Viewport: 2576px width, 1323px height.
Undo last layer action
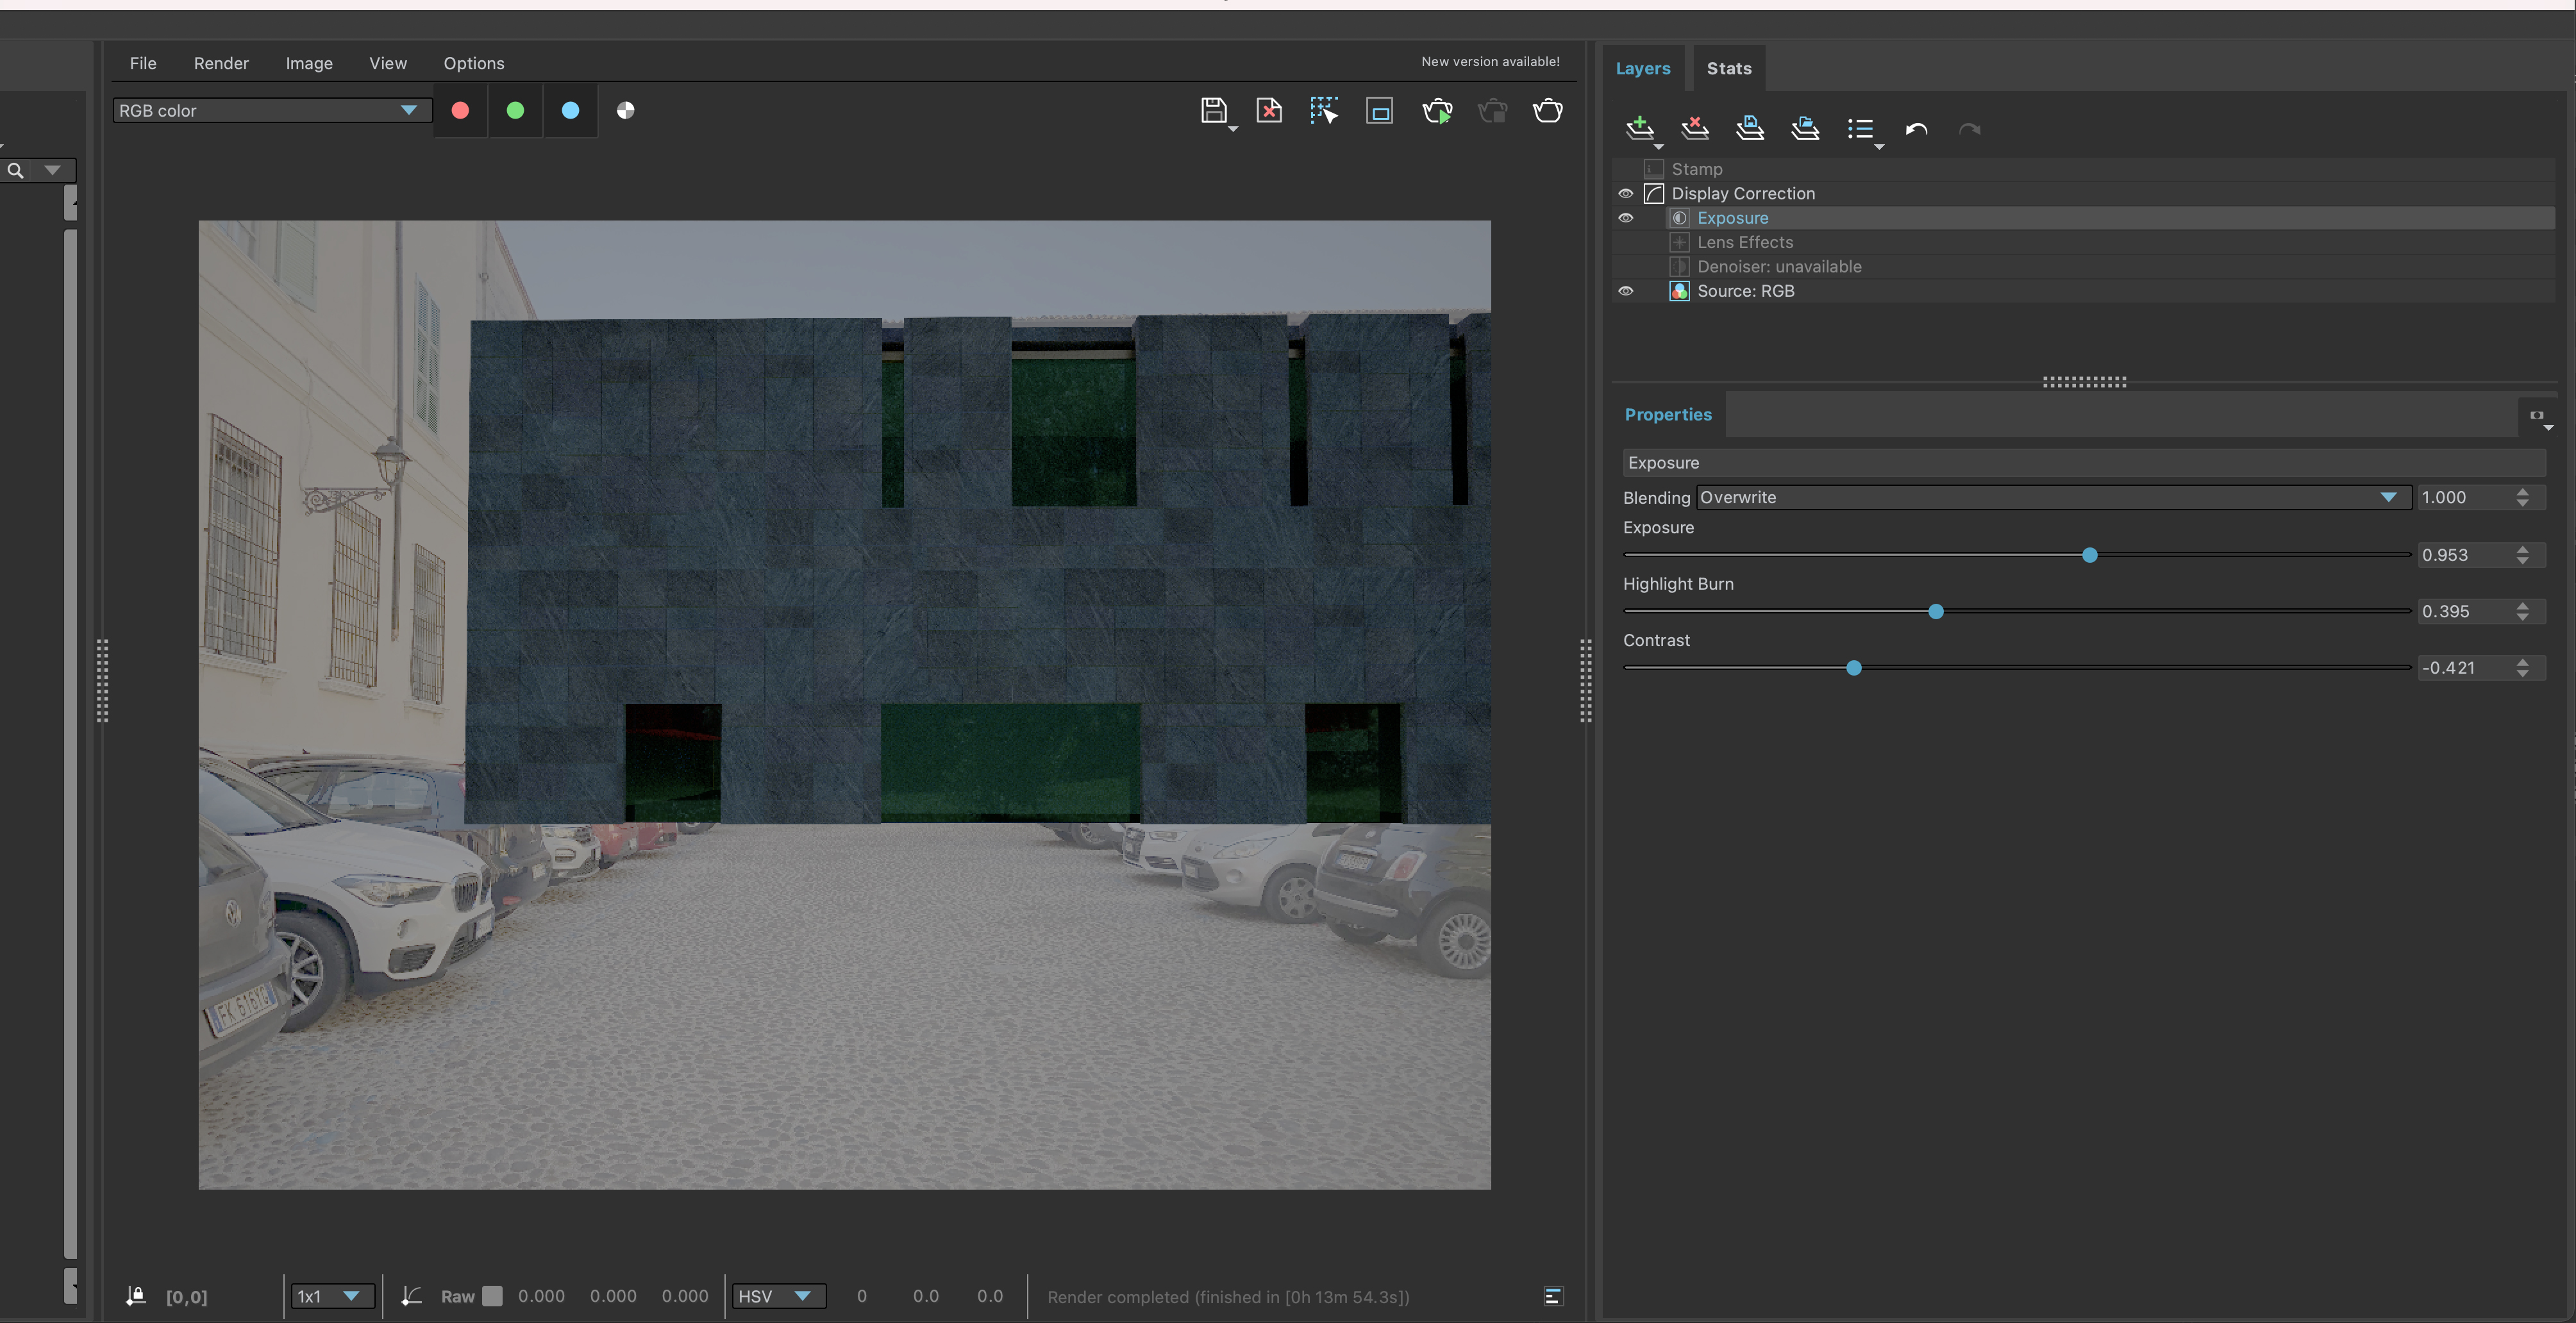click(1916, 129)
